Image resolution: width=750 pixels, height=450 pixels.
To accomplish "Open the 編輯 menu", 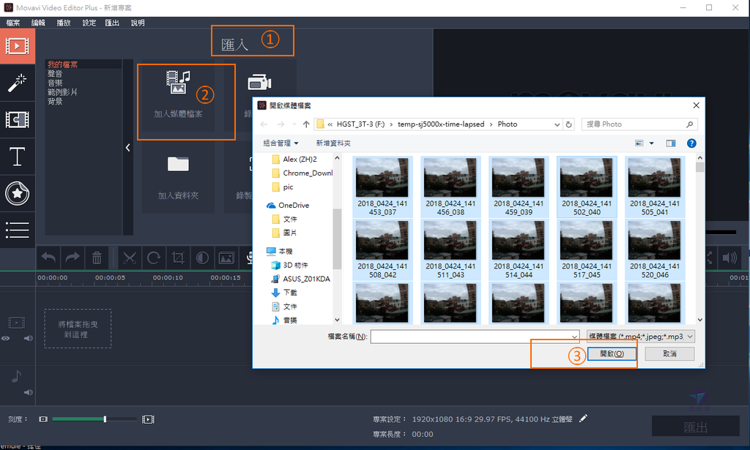I will pyautogui.click(x=38, y=23).
